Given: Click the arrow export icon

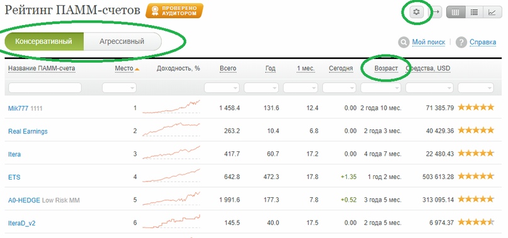Looking at the screenshot, I should point(436,13).
